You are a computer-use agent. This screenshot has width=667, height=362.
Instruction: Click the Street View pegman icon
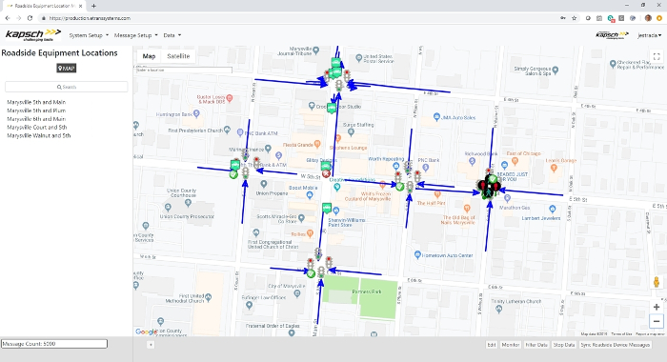click(x=657, y=282)
